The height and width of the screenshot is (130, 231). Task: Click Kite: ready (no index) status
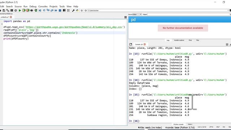[x=150, y=127]
